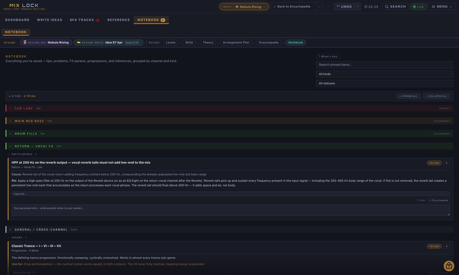Click Back to Encyclopedia button

coord(293,7)
